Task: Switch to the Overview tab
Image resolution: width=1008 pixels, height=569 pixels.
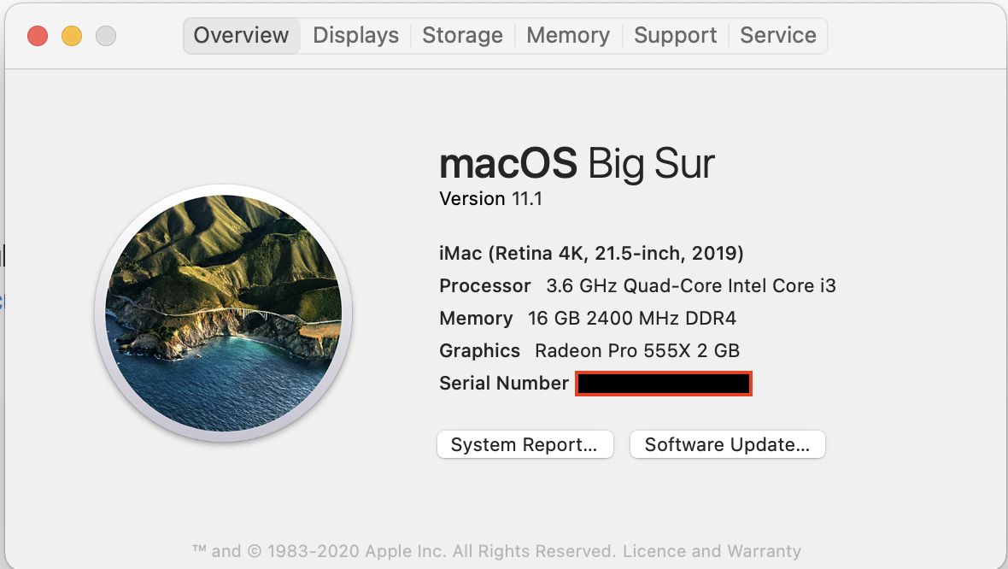Action: pyautogui.click(x=241, y=35)
